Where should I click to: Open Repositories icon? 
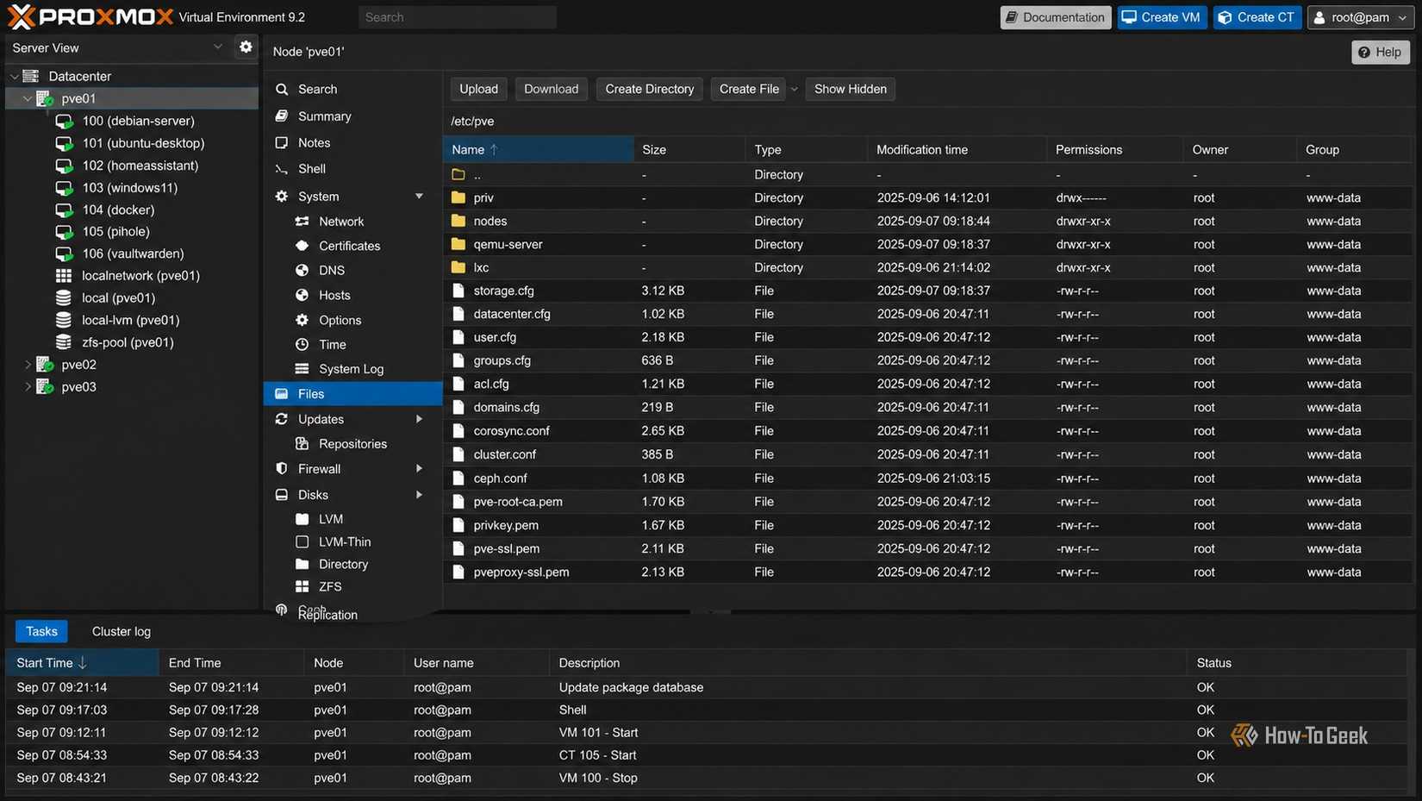(302, 444)
